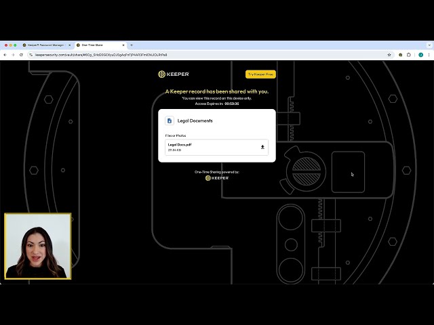The image size is (434, 325).
Task: Open the Chrome extensions puzzle icon
Action: (x=409, y=55)
